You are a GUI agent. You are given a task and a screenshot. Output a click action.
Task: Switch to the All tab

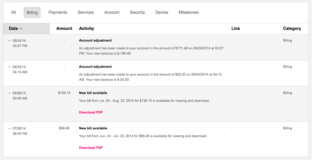click(x=14, y=12)
